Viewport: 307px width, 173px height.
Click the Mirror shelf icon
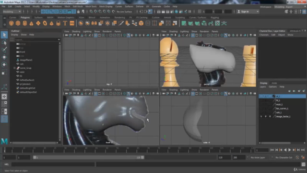[x=94, y=24]
